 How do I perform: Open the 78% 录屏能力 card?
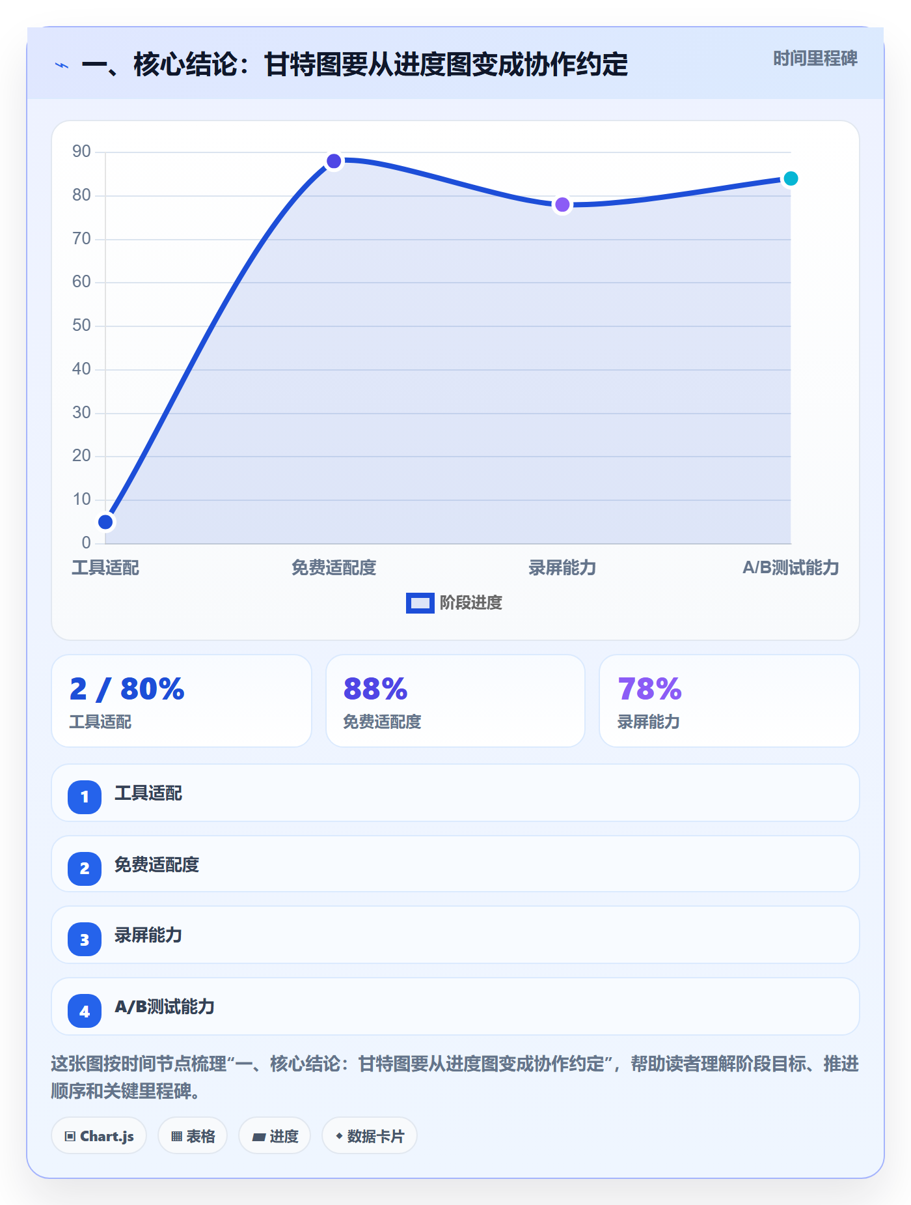[x=729, y=701]
